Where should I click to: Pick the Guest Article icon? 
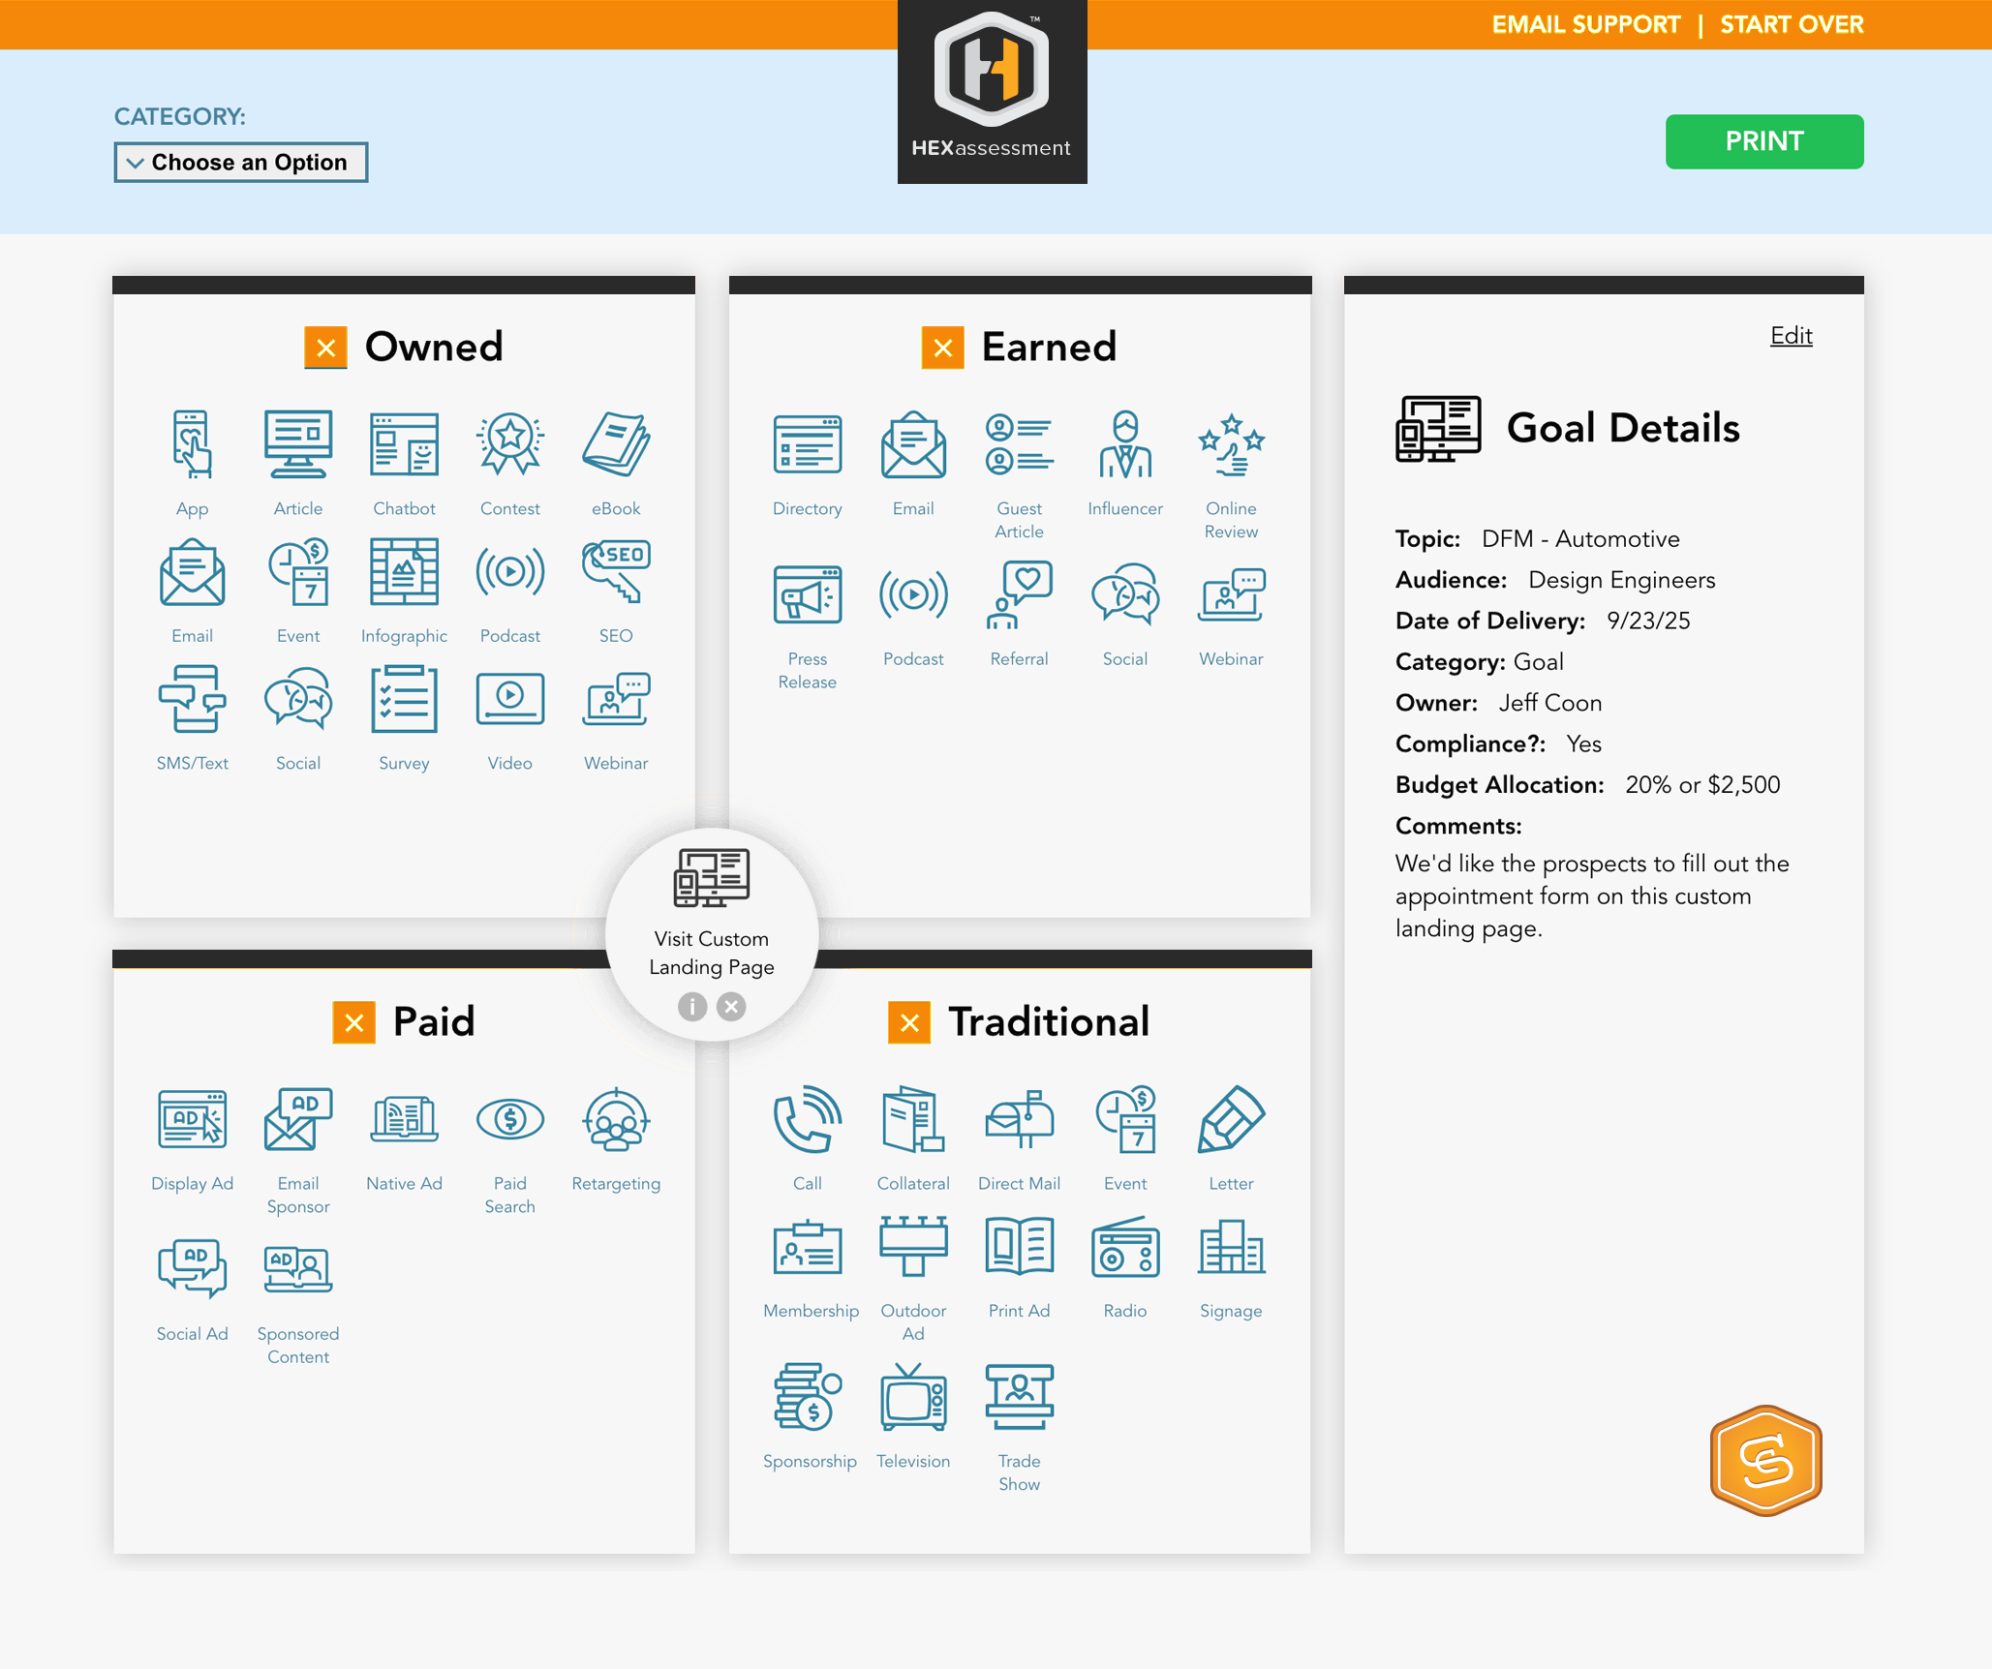click(1019, 444)
